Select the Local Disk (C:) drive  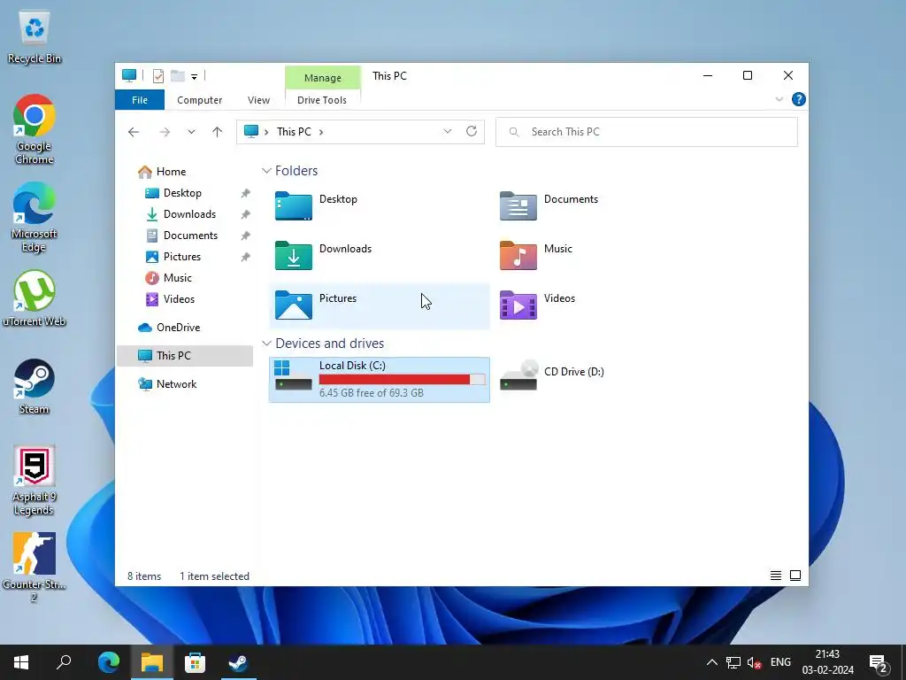[x=379, y=380]
